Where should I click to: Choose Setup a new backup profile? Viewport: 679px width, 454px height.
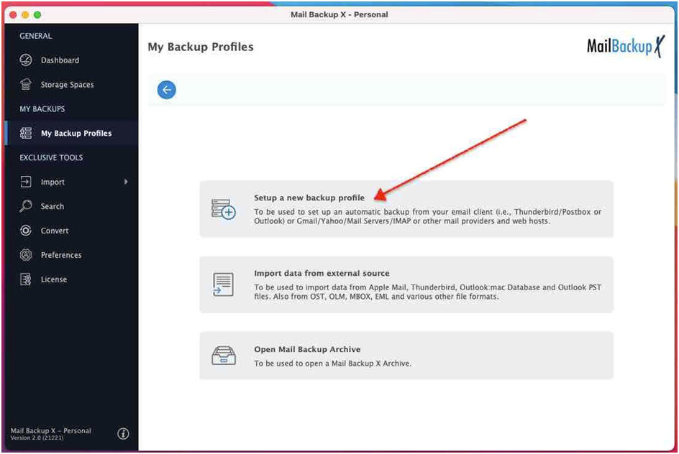point(309,198)
